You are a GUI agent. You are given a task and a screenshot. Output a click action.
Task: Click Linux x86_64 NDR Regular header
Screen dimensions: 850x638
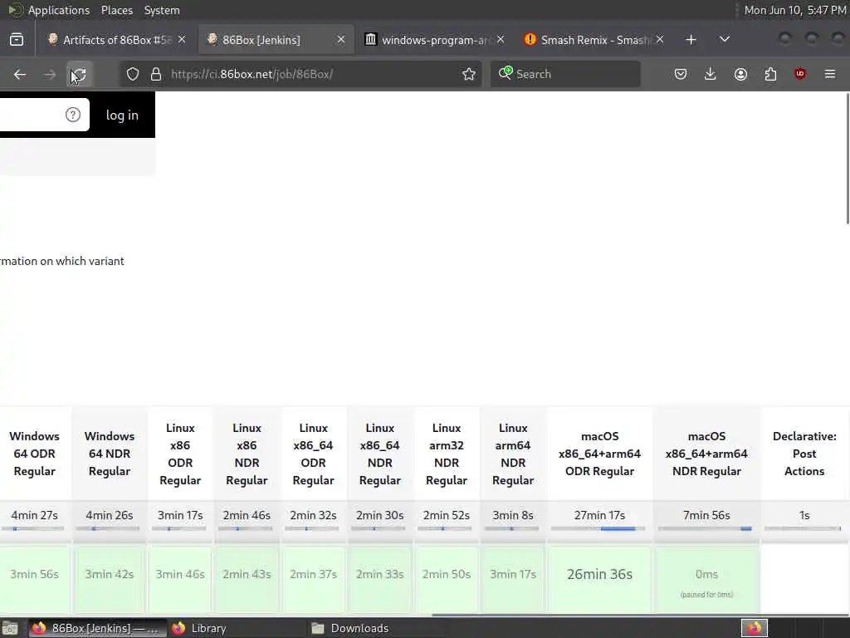380,454
